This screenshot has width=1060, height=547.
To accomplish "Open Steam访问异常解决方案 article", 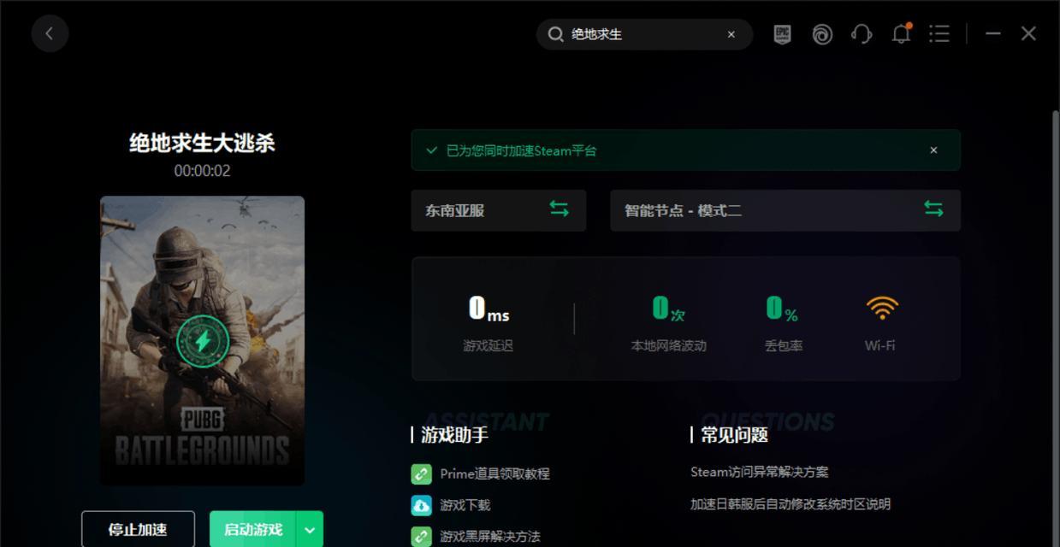I will 760,472.
